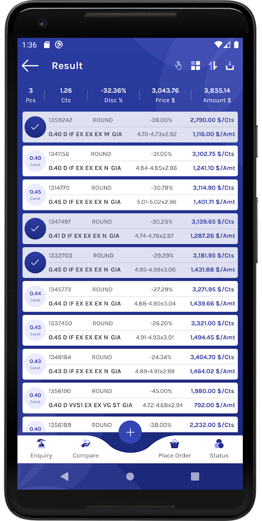Tap the 0.40 D VVS1 stone description
This screenshot has height=521, width=262.
pyautogui.click(x=90, y=405)
